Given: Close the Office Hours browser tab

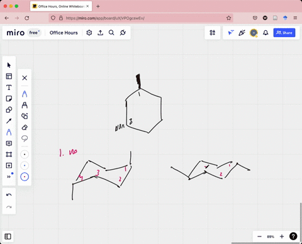Looking at the screenshot, I should [x=87, y=6].
